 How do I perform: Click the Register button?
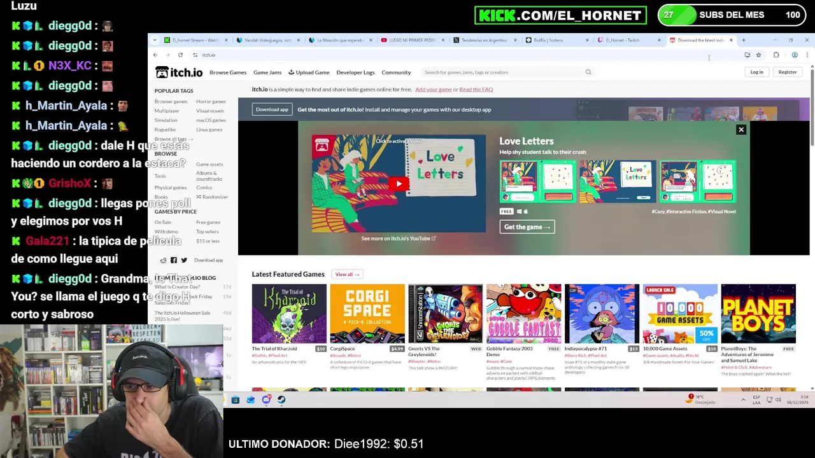pyautogui.click(x=788, y=73)
